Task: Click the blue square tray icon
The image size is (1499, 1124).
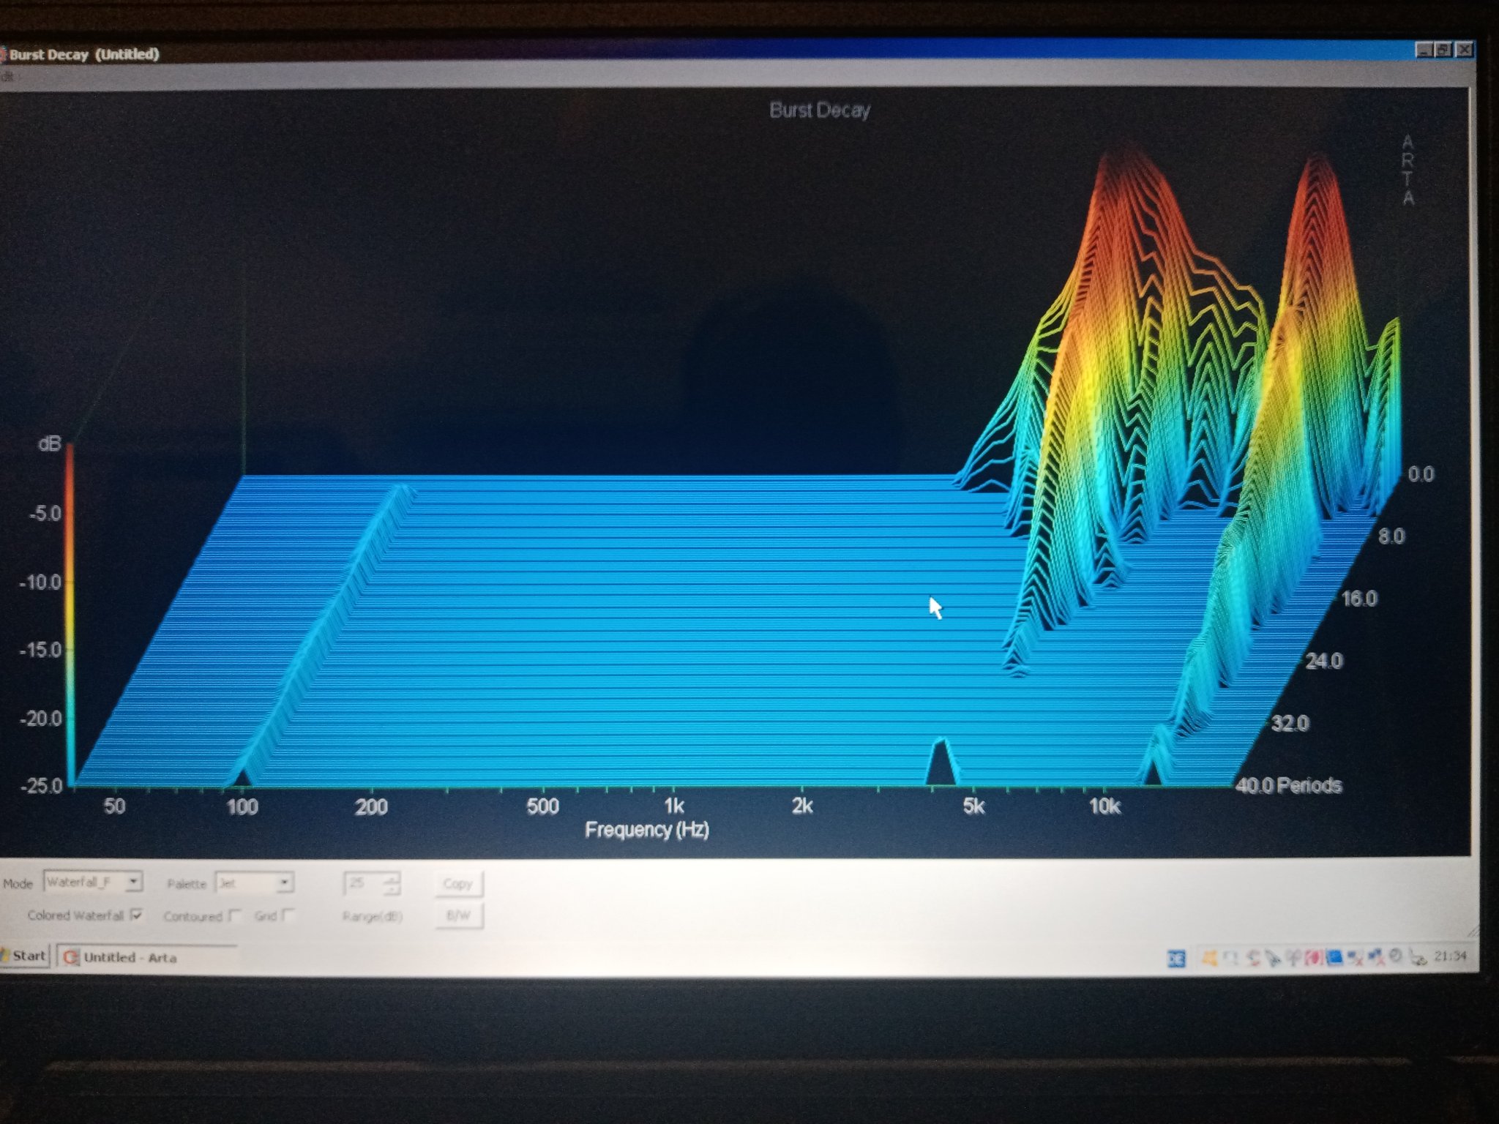Action: tap(1334, 957)
